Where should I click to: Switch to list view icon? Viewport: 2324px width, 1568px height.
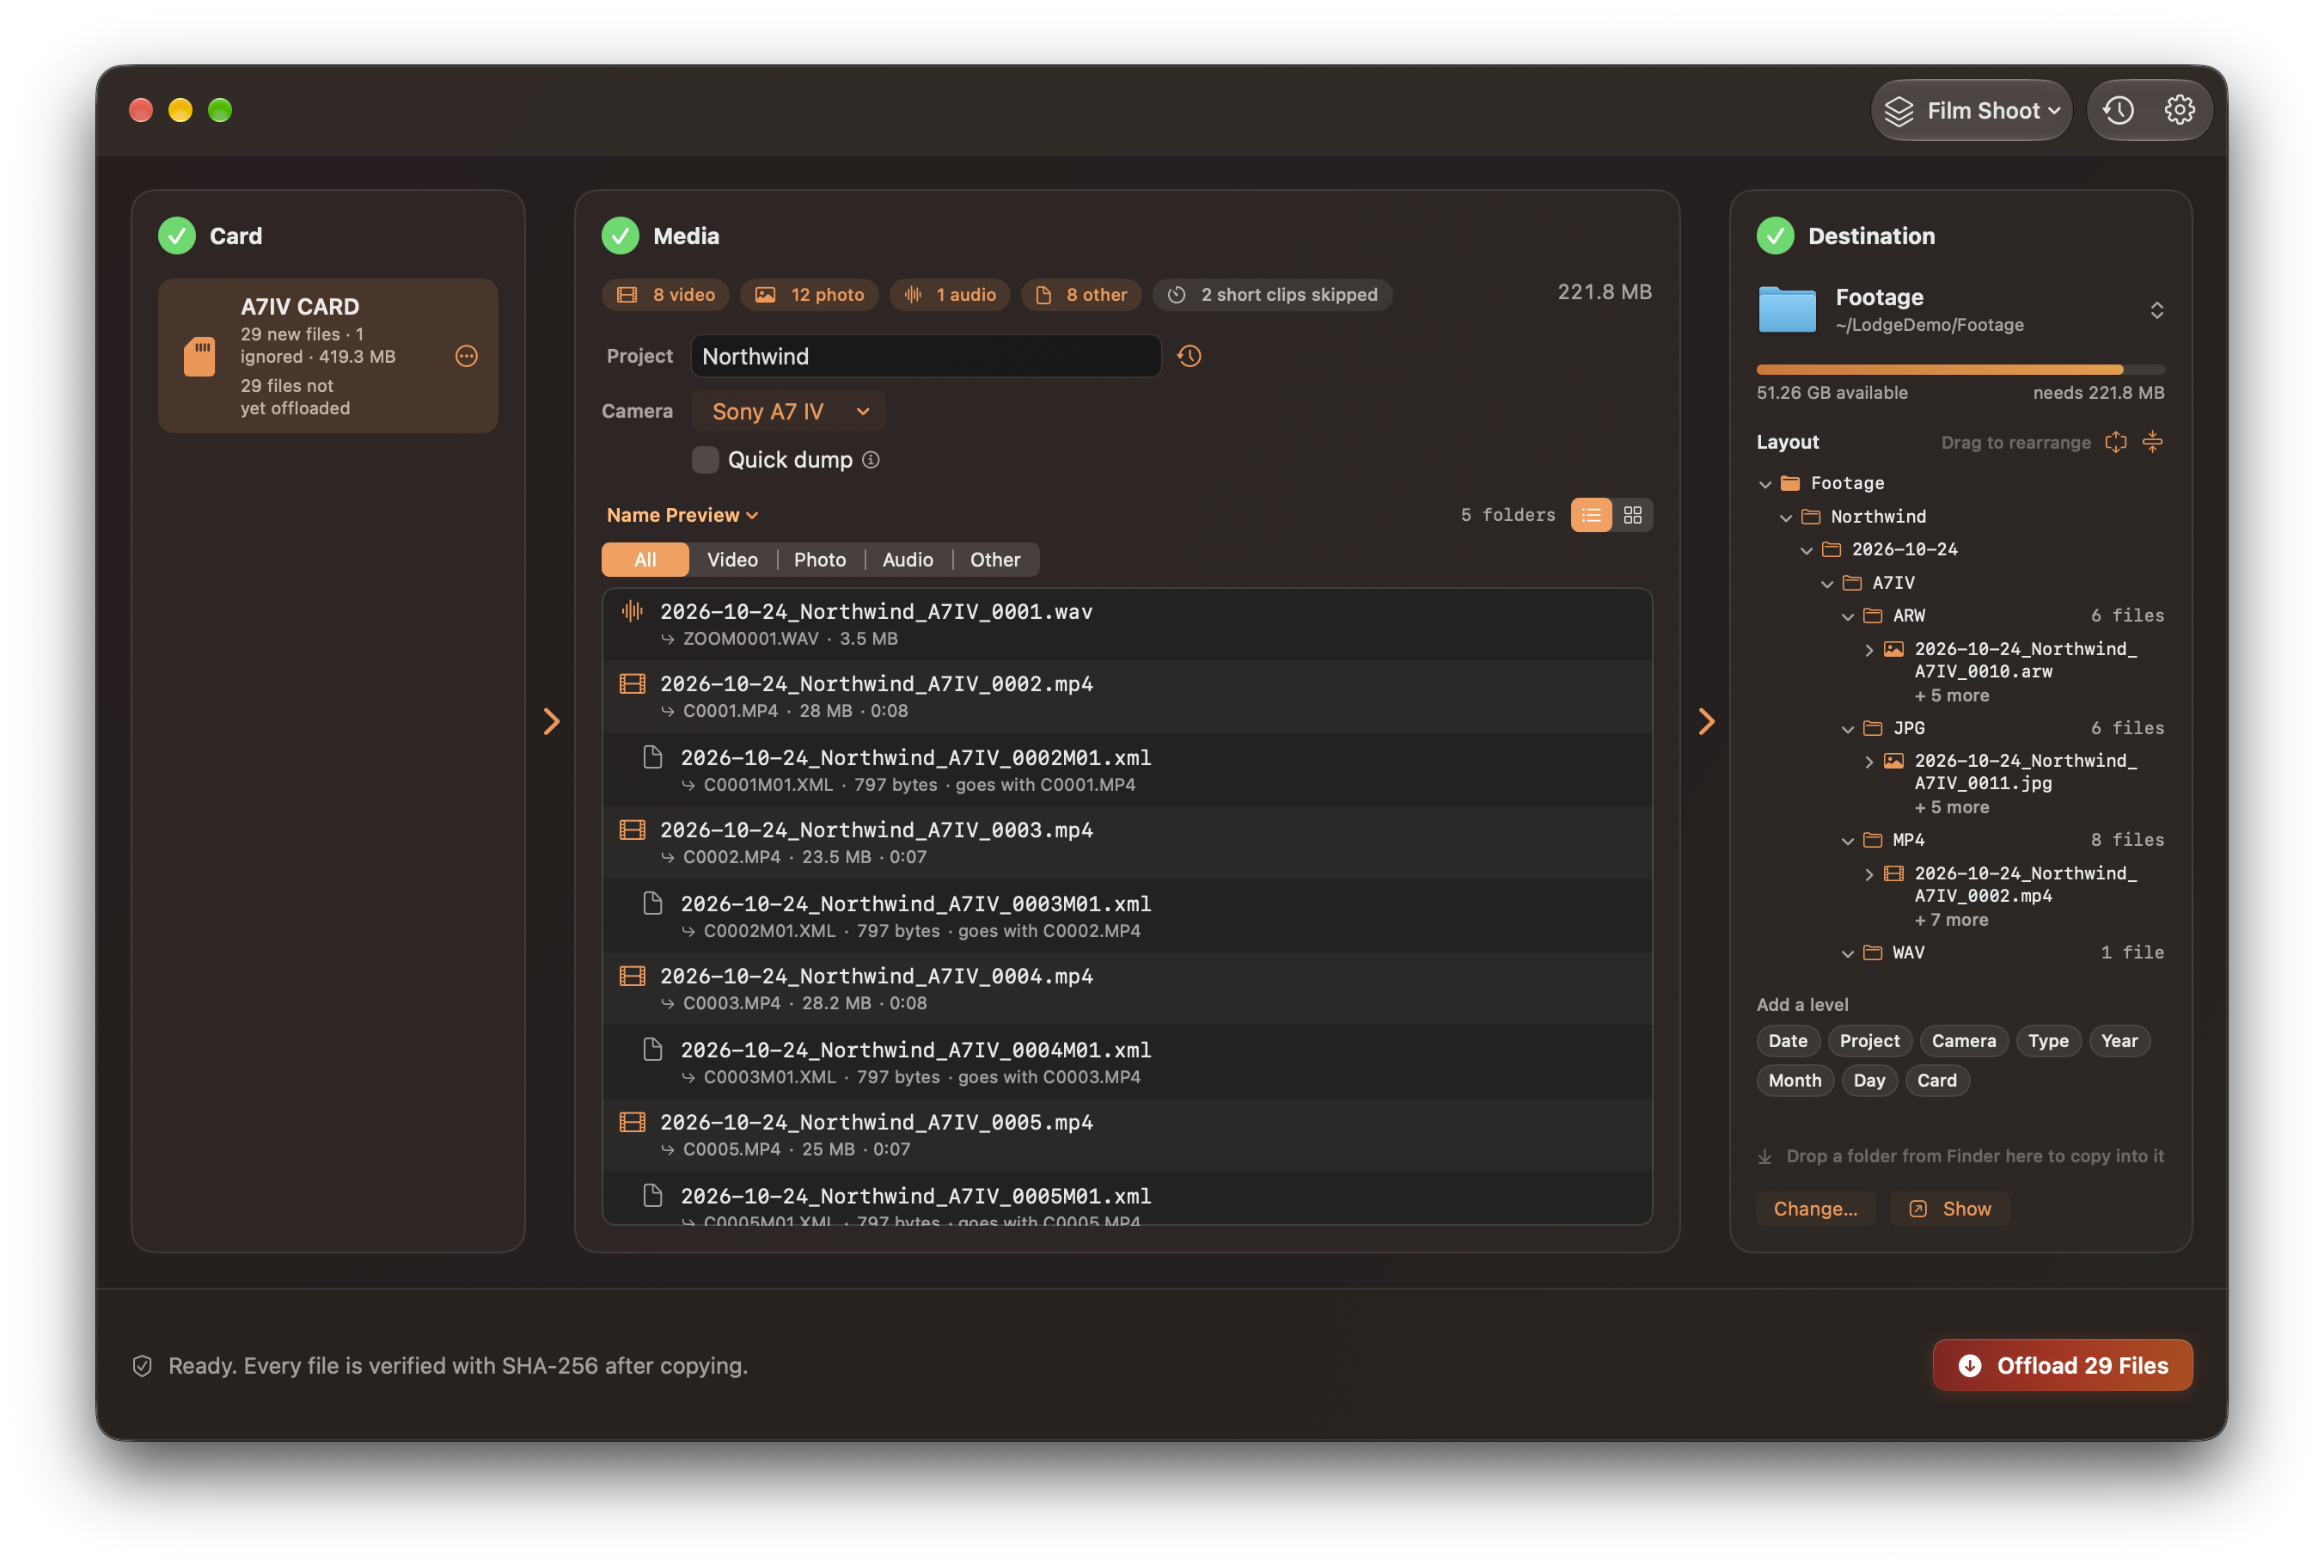pos(1590,515)
